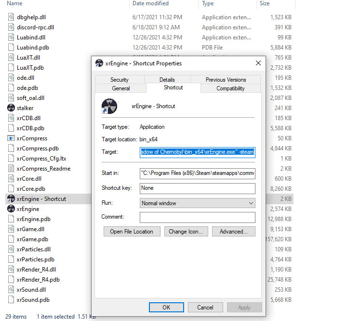Open the Advanced shortcut settings button
347x321 pixels.
pyautogui.click(x=233, y=232)
